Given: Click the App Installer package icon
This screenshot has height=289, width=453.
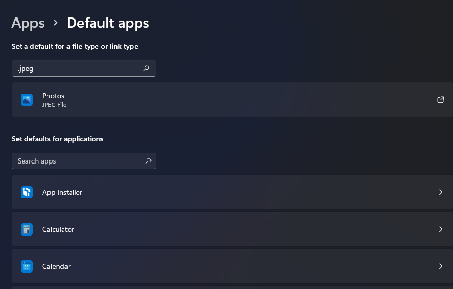Looking at the screenshot, I should click(27, 192).
